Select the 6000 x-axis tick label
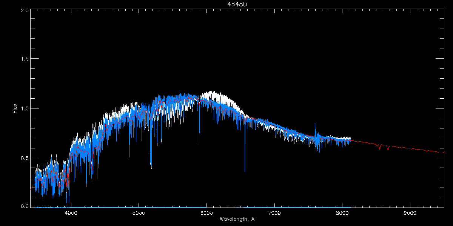 [x=206, y=213]
